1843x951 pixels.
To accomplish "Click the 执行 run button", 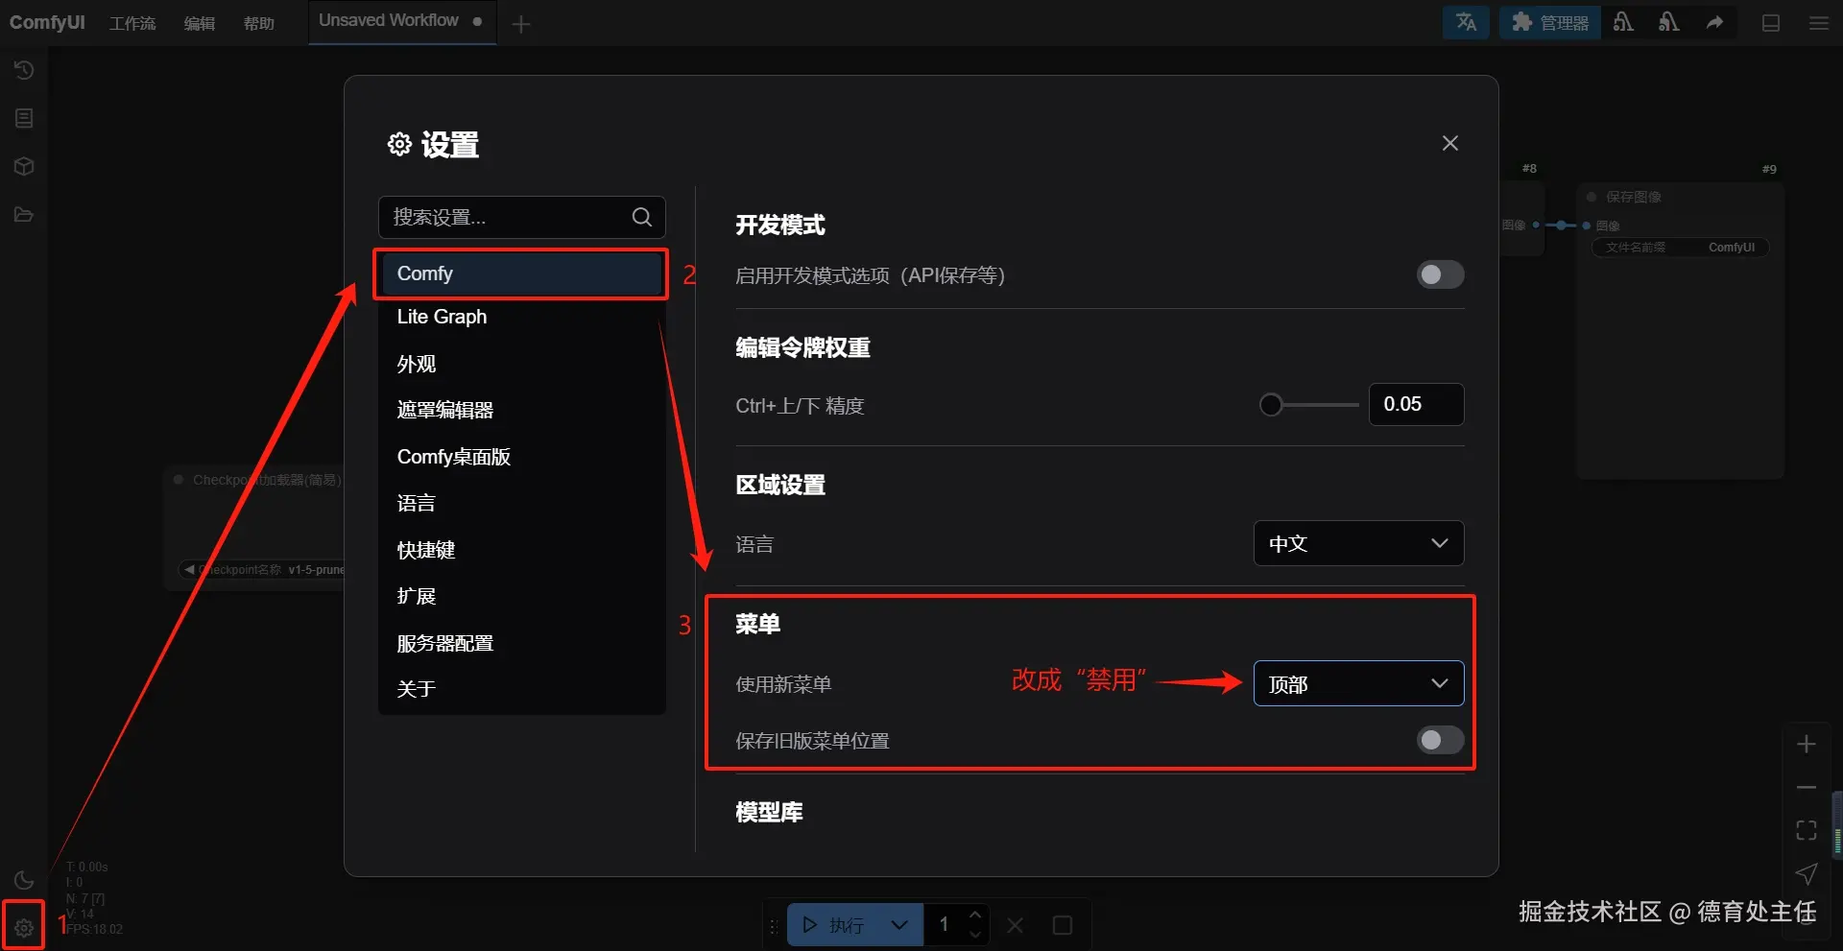I will pyautogui.click(x=833, y=925).
